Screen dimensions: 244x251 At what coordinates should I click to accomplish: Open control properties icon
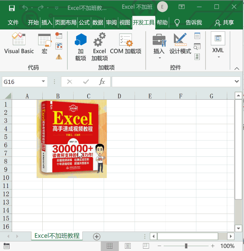[197, 36]
